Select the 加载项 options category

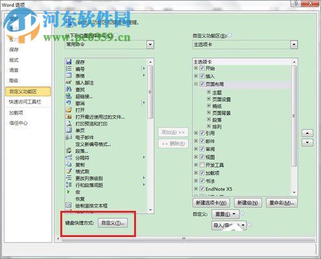[x=16, y=113]
